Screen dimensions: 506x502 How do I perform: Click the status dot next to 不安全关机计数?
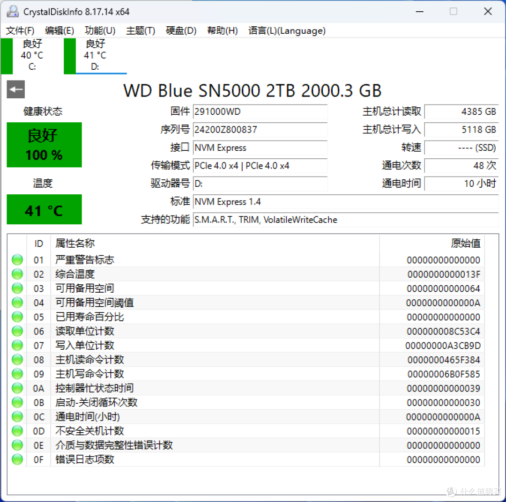[x=17, y=431]
